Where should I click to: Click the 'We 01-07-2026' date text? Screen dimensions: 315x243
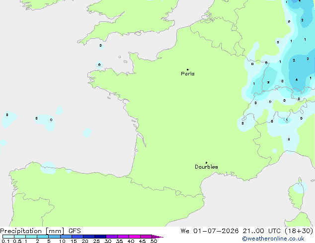(x=210, y=231)
